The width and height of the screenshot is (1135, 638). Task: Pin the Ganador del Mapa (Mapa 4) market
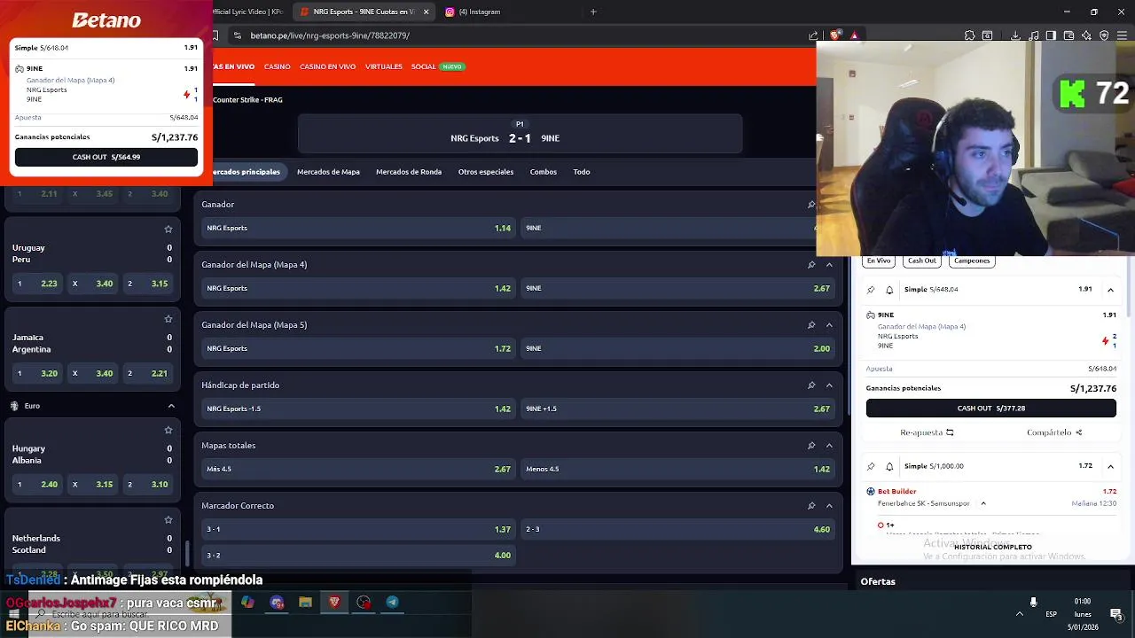tap(810, 265)
